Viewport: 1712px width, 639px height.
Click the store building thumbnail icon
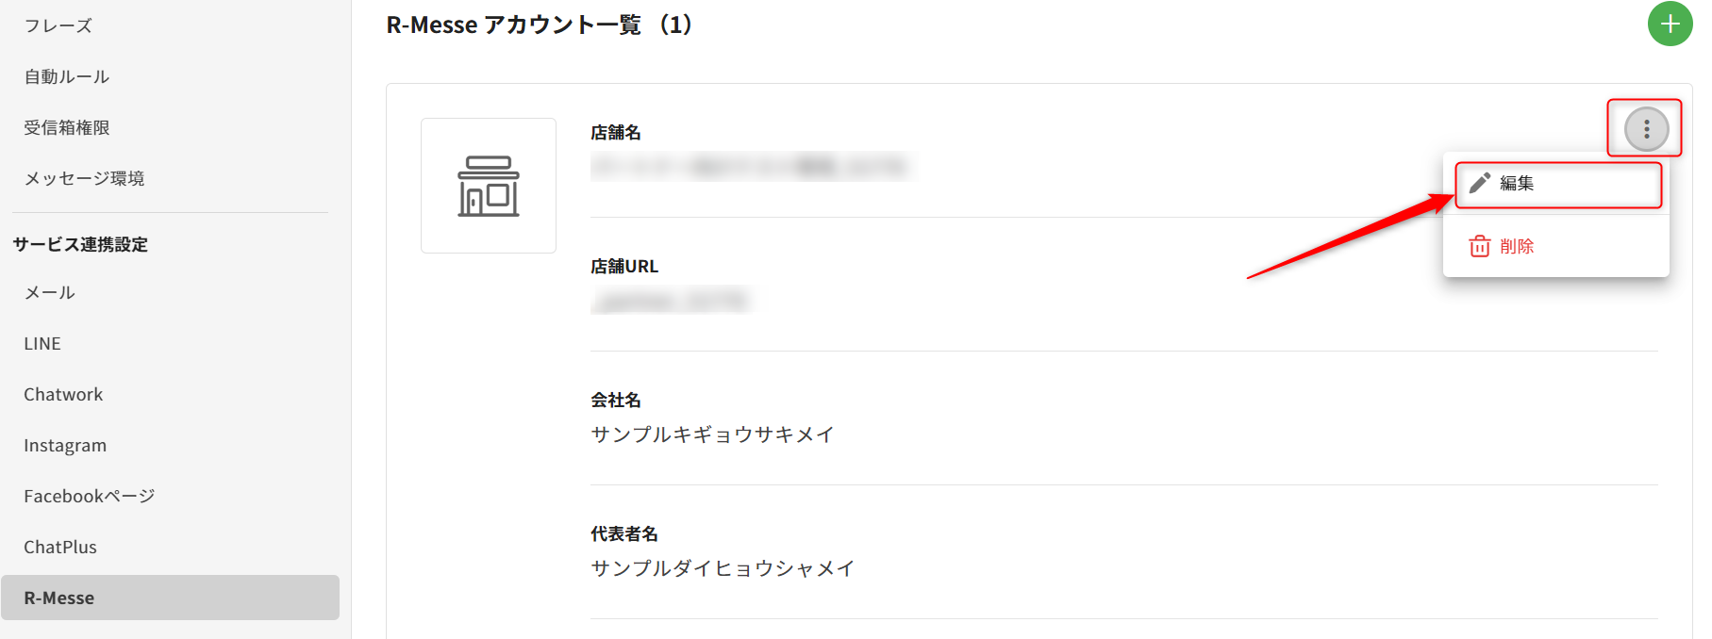point(488,186)
